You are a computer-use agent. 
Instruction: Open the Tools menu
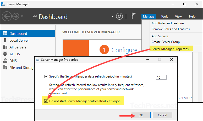164,16
